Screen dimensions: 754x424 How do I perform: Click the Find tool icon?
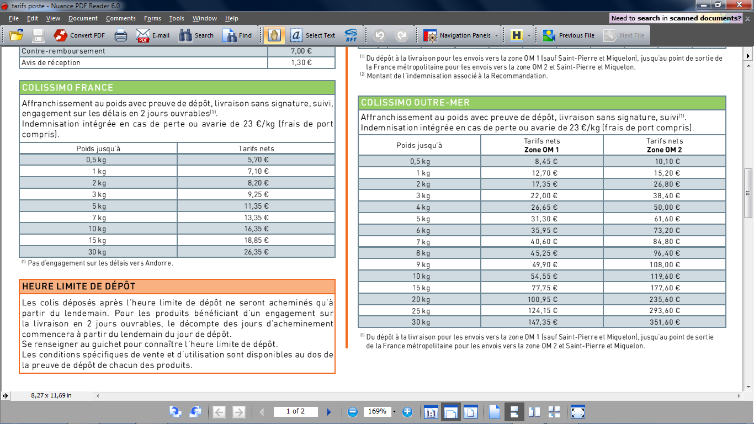(x=237, y=35)
